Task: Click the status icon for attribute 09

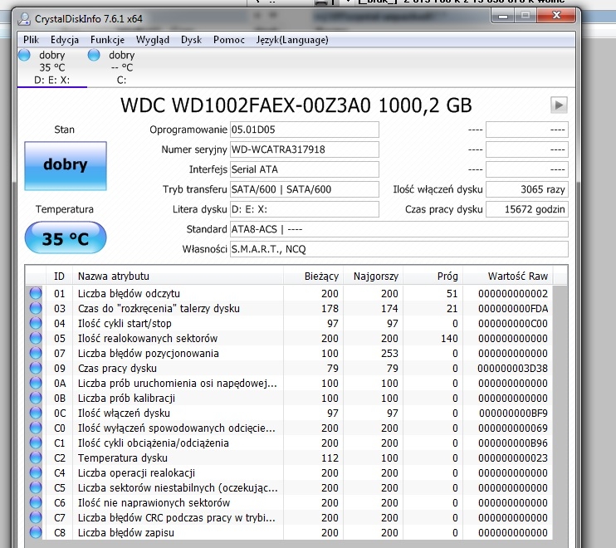Action: coord(36,368)
